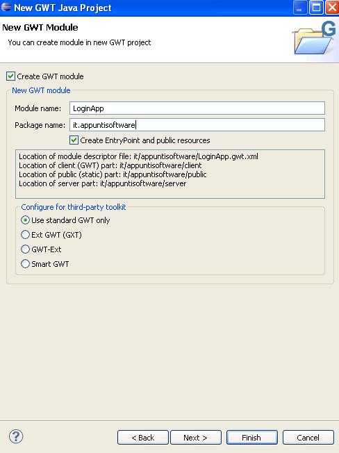Screen dimensions: 339x453
Task: Click the GWT folder wizard image
Action: pyautogui.click(x=315, y=38)
